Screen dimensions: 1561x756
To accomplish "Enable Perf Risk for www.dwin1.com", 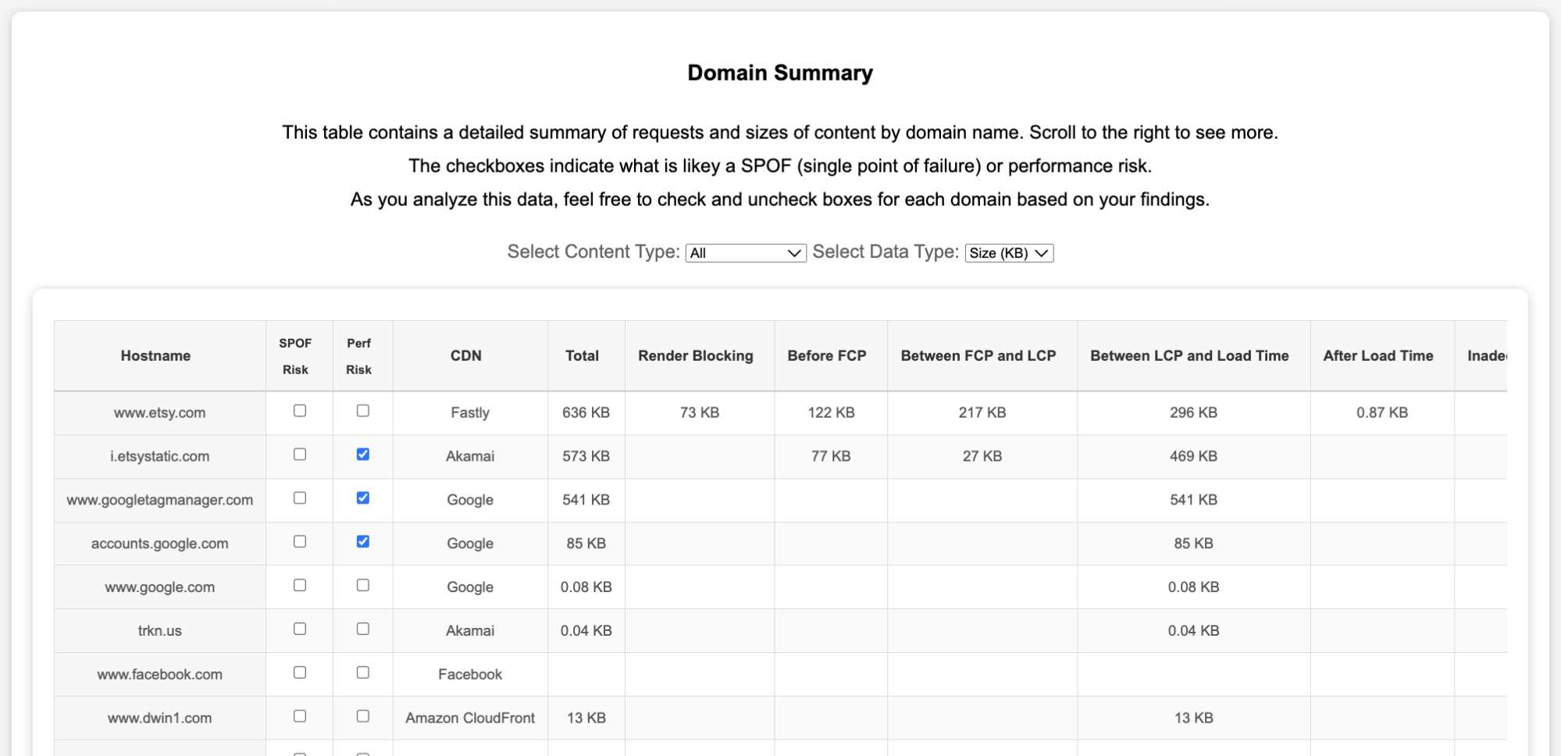I will [x=362, y=716].
